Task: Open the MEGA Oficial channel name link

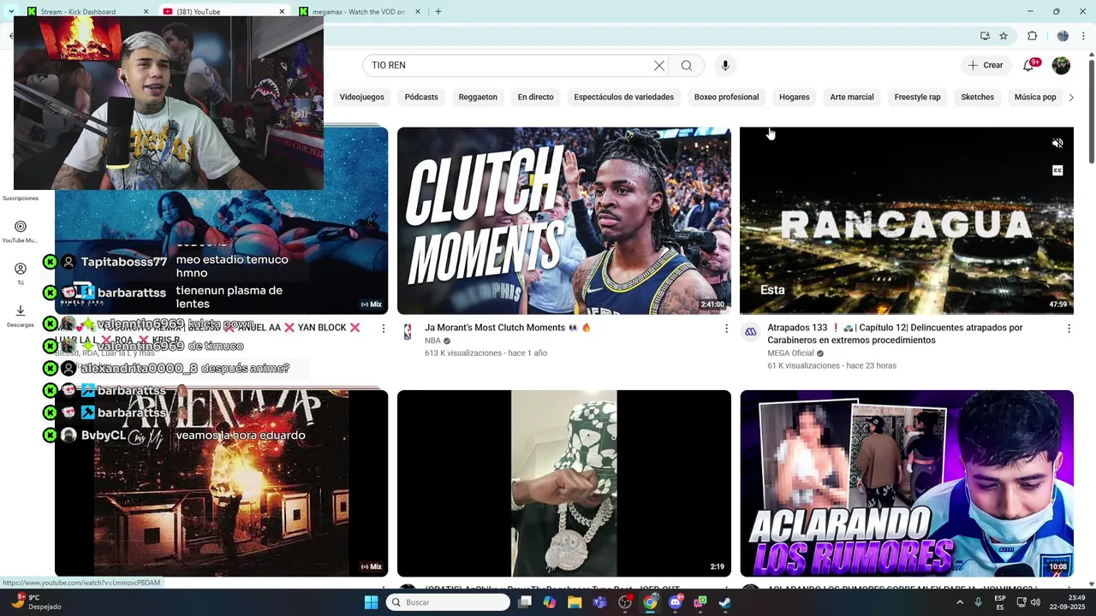Action: [790, 353]
